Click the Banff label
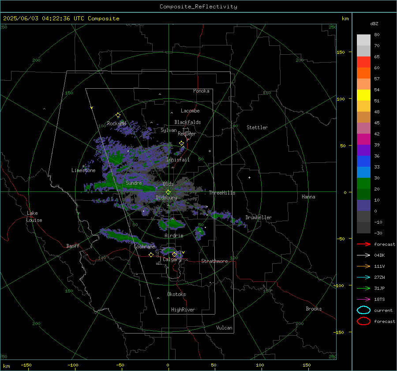 tap(73, 246)
